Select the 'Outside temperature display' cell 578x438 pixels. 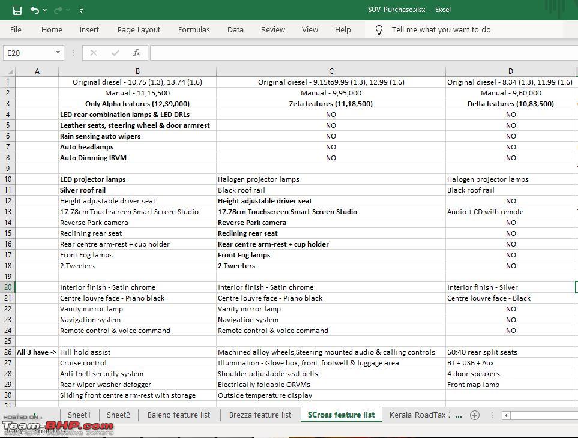[x=331, y=395]
